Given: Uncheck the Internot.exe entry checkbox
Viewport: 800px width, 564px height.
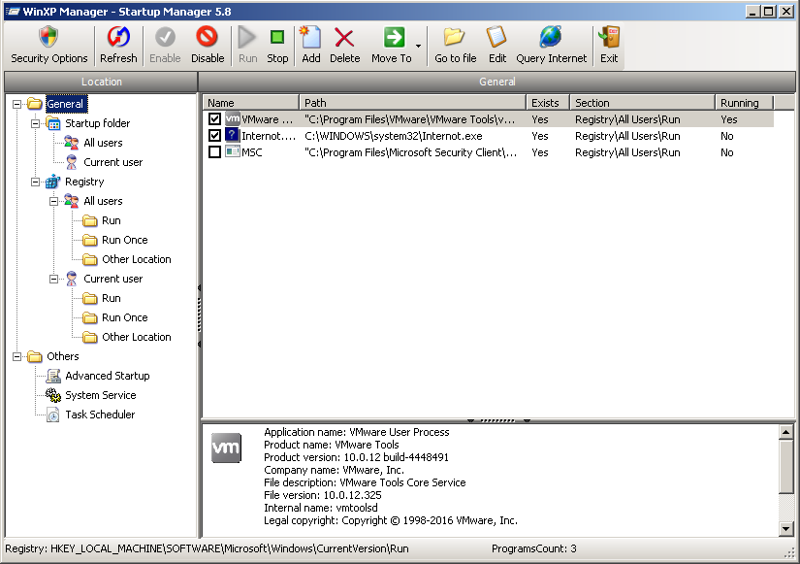Looking at the screenshot, I should pos(215,136).
